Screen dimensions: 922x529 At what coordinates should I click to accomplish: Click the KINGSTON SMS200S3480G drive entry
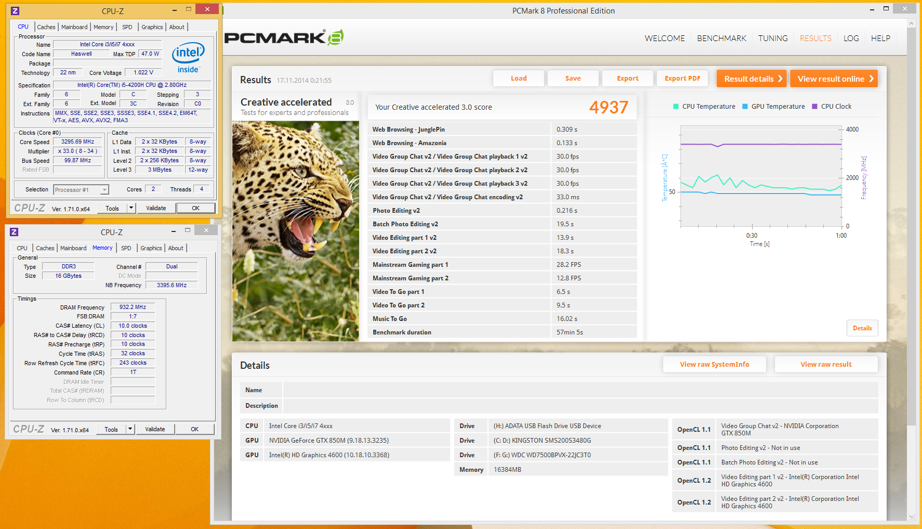point(561,441)
